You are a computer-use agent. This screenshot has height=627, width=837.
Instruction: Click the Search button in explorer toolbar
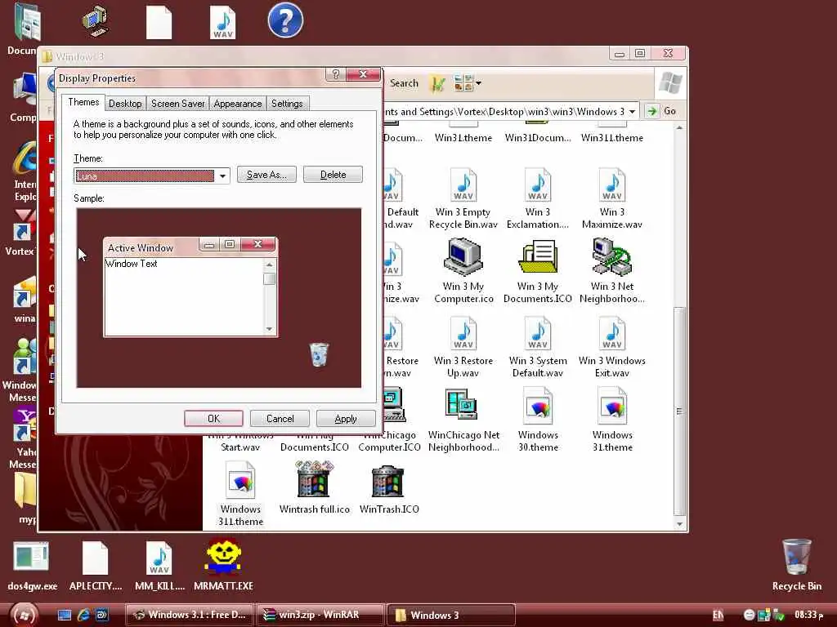click(x=404, y=83)
